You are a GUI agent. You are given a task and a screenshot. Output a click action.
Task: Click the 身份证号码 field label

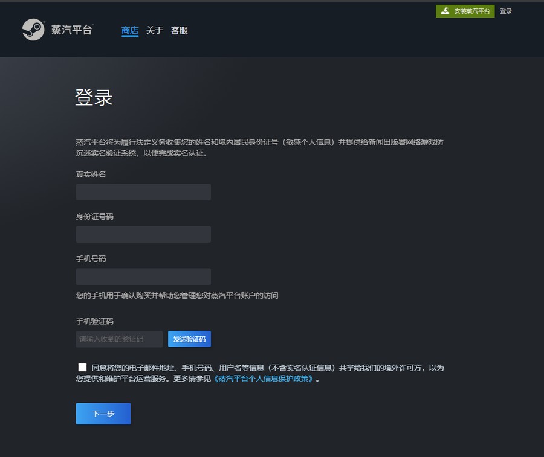click(95, 217)
